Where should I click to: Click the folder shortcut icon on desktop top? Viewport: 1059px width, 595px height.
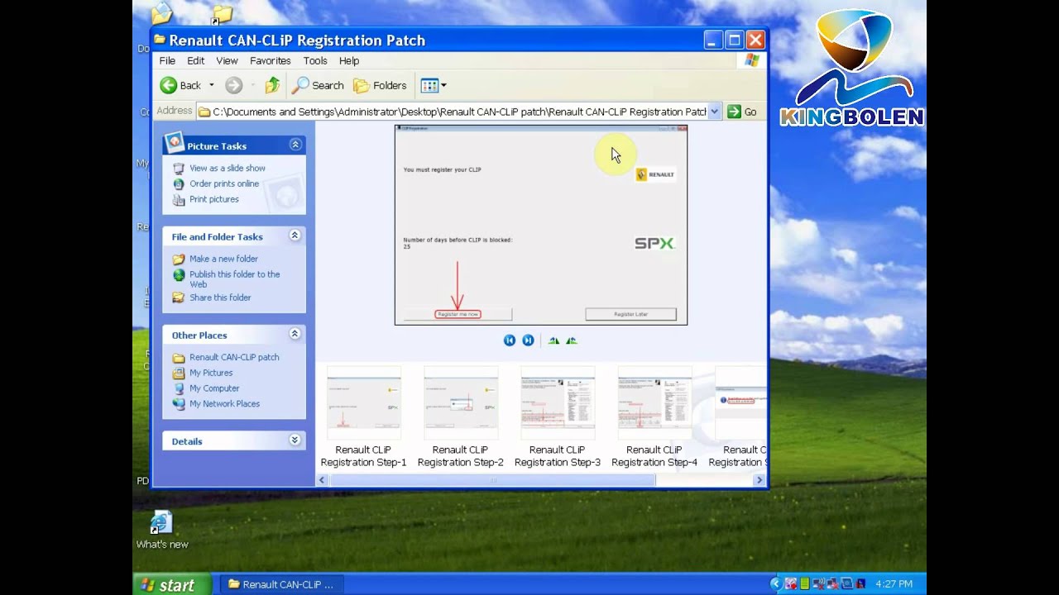click(x=222, y=14)
